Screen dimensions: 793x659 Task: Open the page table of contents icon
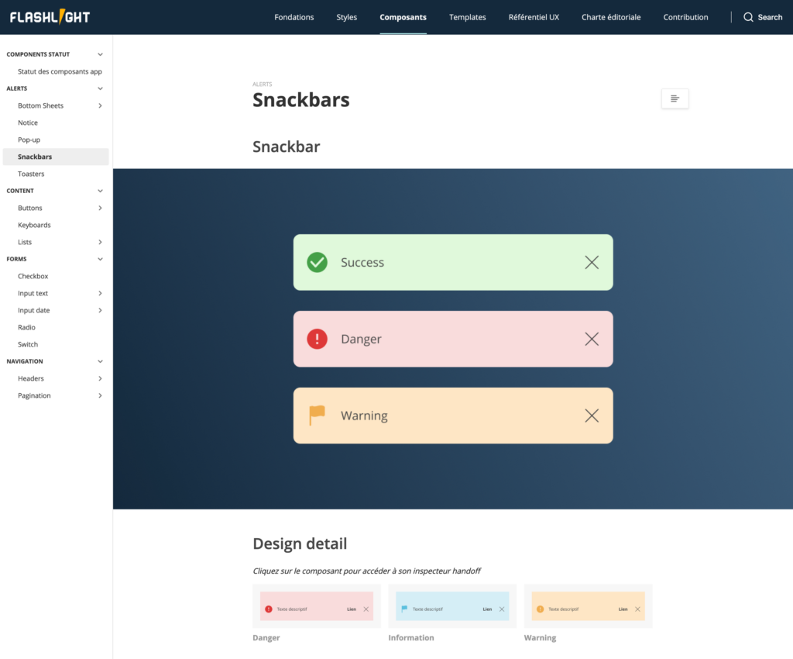coord(674,98)
